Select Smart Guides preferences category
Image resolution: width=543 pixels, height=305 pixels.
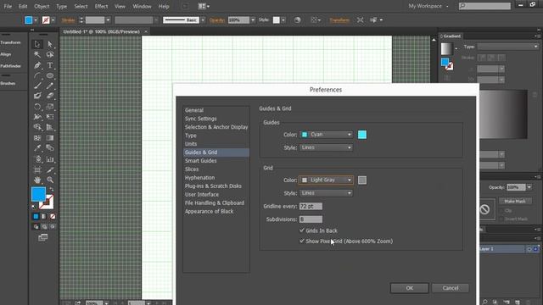point(201,161)
